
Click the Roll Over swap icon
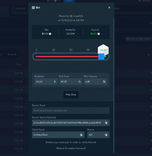(80, 82)
